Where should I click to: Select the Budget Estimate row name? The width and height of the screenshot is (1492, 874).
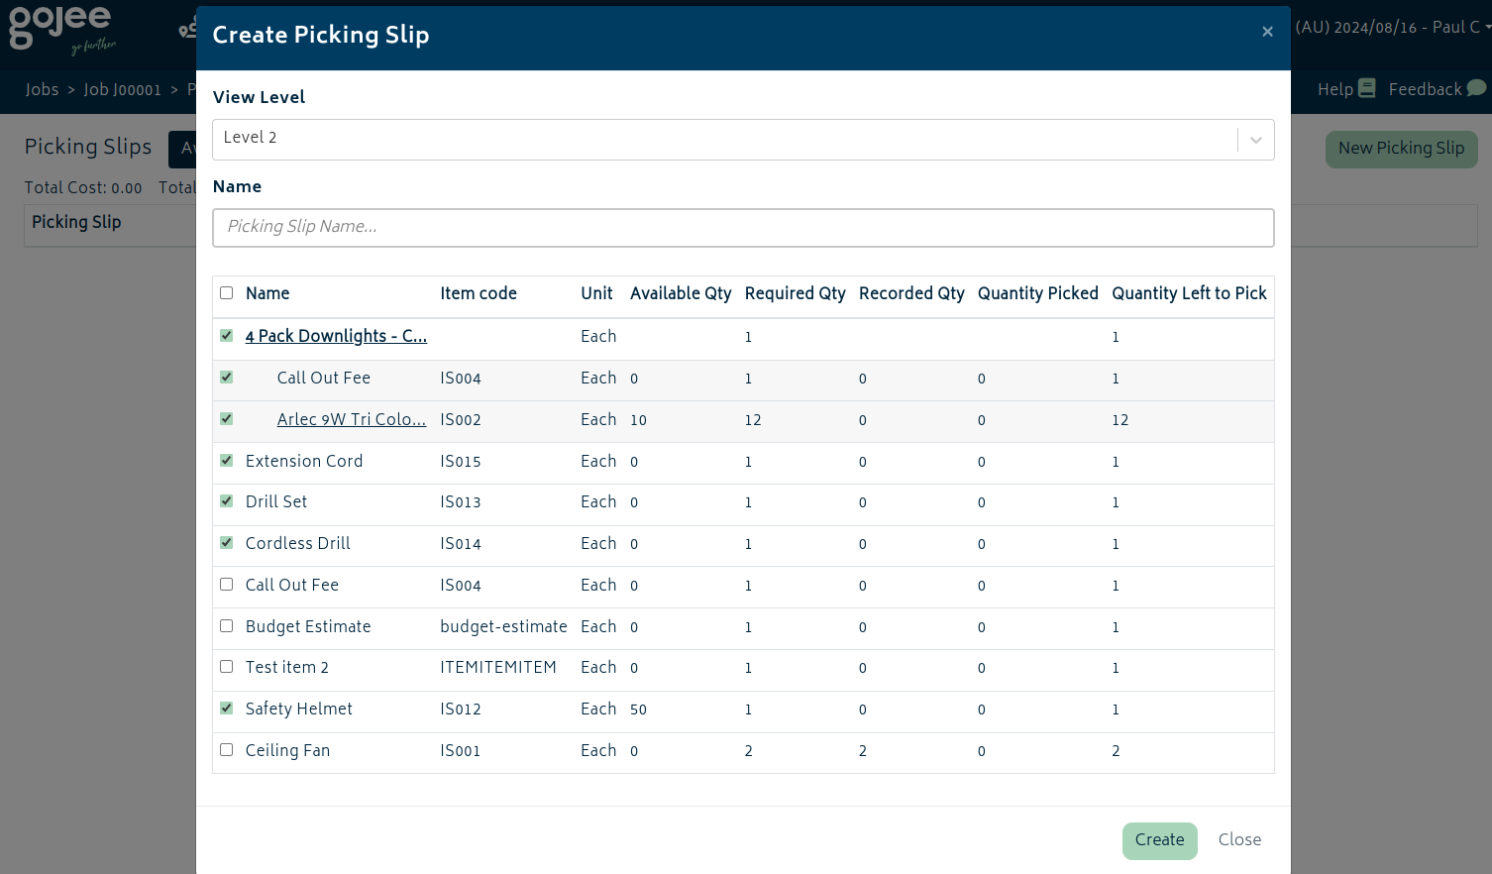point(308,626)
